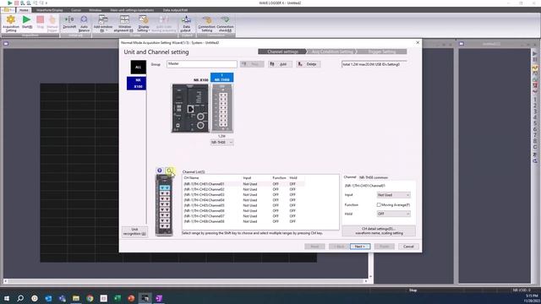Select the NR-TH08 common tab
541x304 pixels.
374,177
